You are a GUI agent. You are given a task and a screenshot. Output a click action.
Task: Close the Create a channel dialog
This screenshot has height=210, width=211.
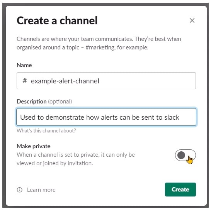[192, 20]
